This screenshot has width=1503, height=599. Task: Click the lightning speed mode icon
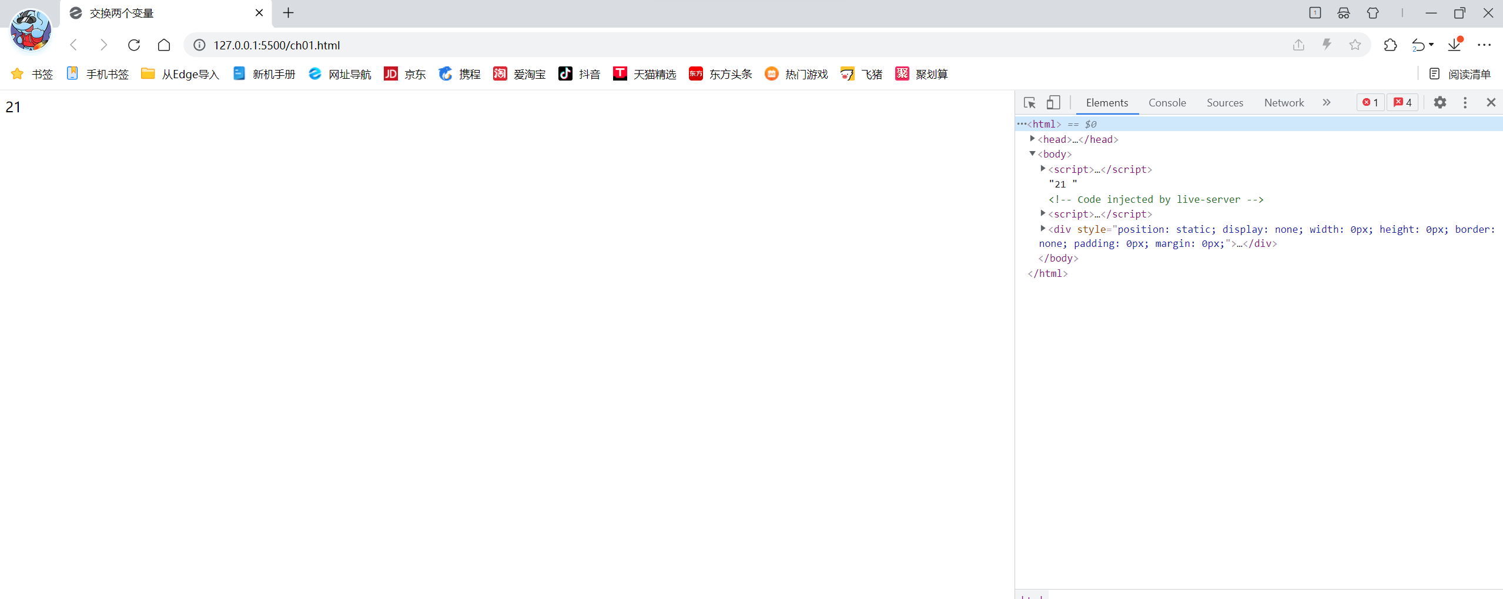coord(1327,45)
